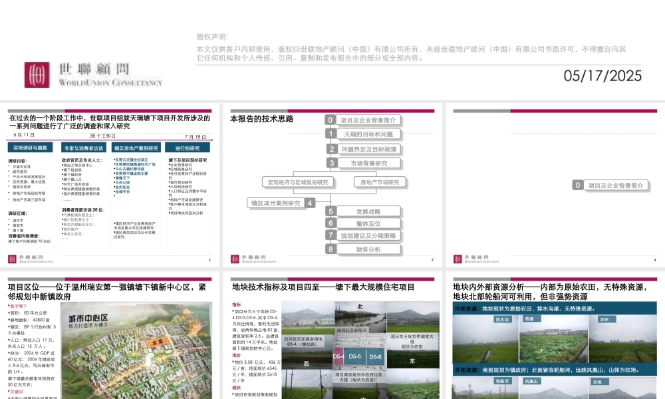The width and height of the screenshot is (665, 399).
Task: Click step 6 整体定位
Action: (363, 223)
